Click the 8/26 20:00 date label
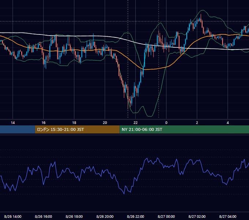 [105, 216]
